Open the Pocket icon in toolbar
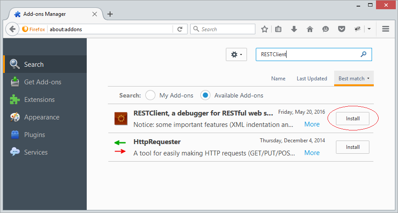The image size is (398, 213). 342,29
